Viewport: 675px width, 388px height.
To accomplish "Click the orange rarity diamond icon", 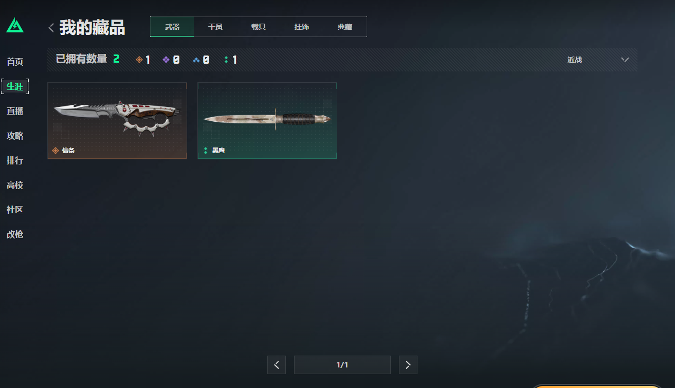I will 139,60.
